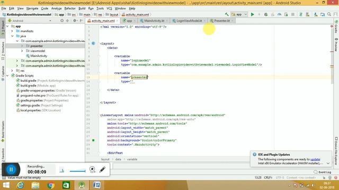
Task: Open Google Chrome from taskbar
Action: tap(51, 185)
